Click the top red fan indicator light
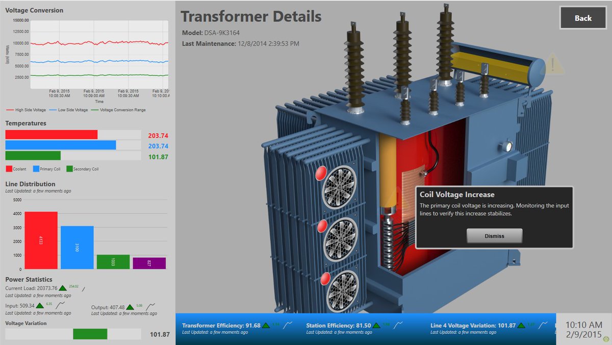Image resolution: width=612 pixels, height=345 pixels. click(321, 173)
